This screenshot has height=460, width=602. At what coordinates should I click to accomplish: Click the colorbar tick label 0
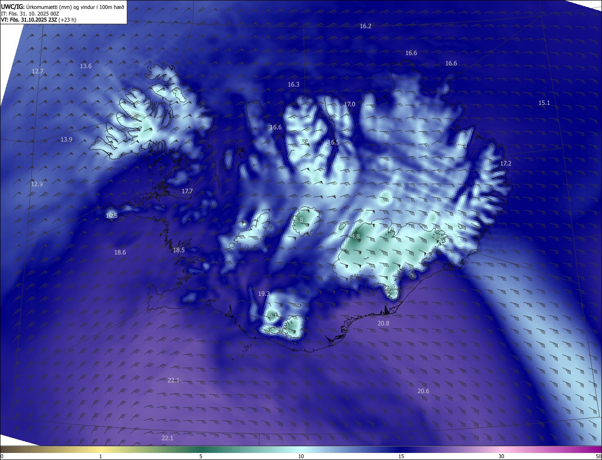coord(2,456)
